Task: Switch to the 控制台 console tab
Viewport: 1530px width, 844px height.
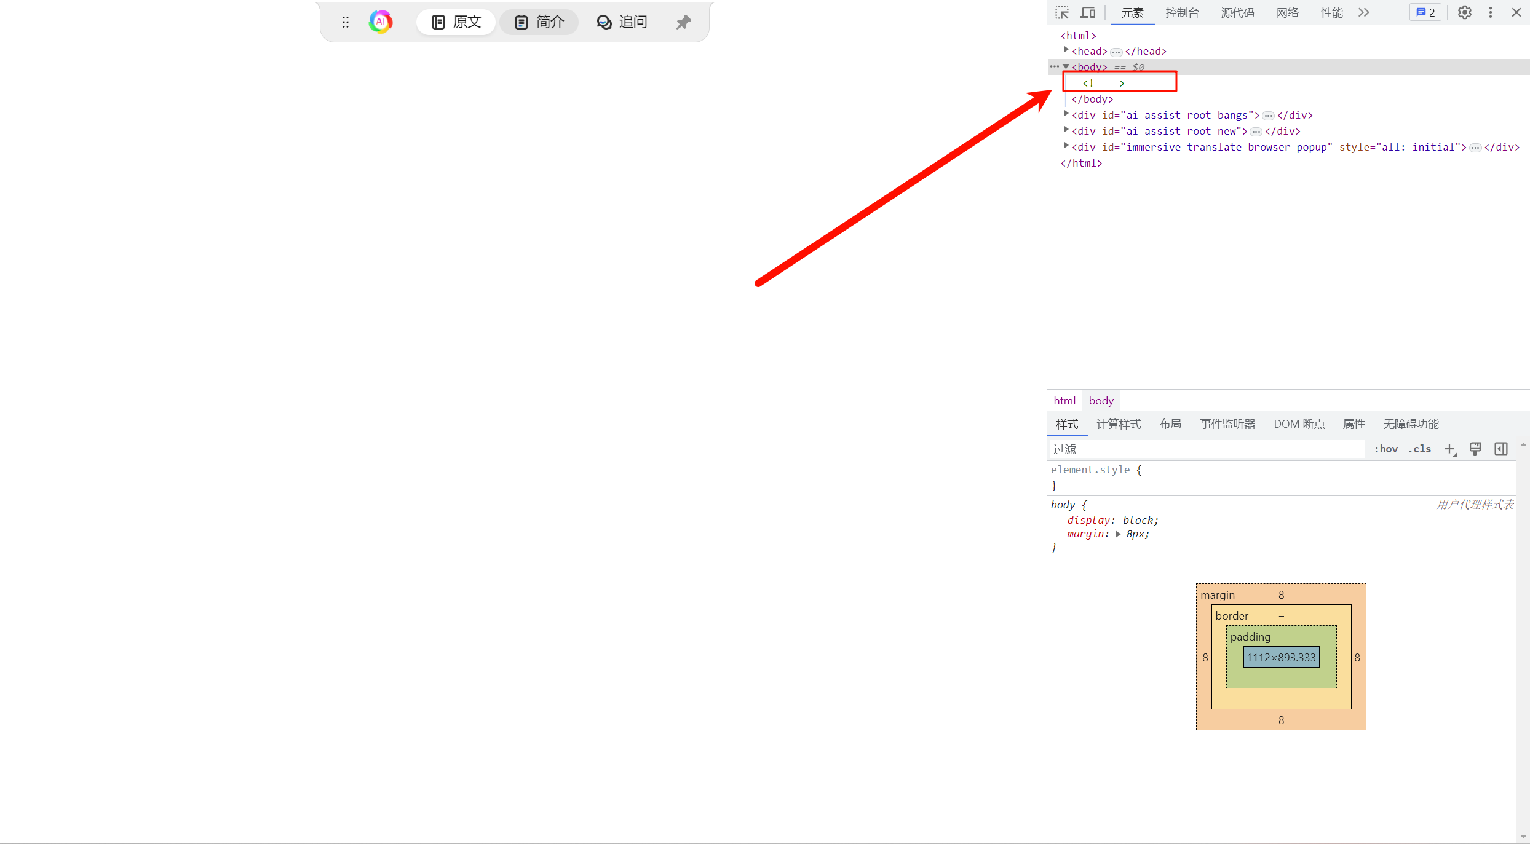Action: pos(1182,13)
